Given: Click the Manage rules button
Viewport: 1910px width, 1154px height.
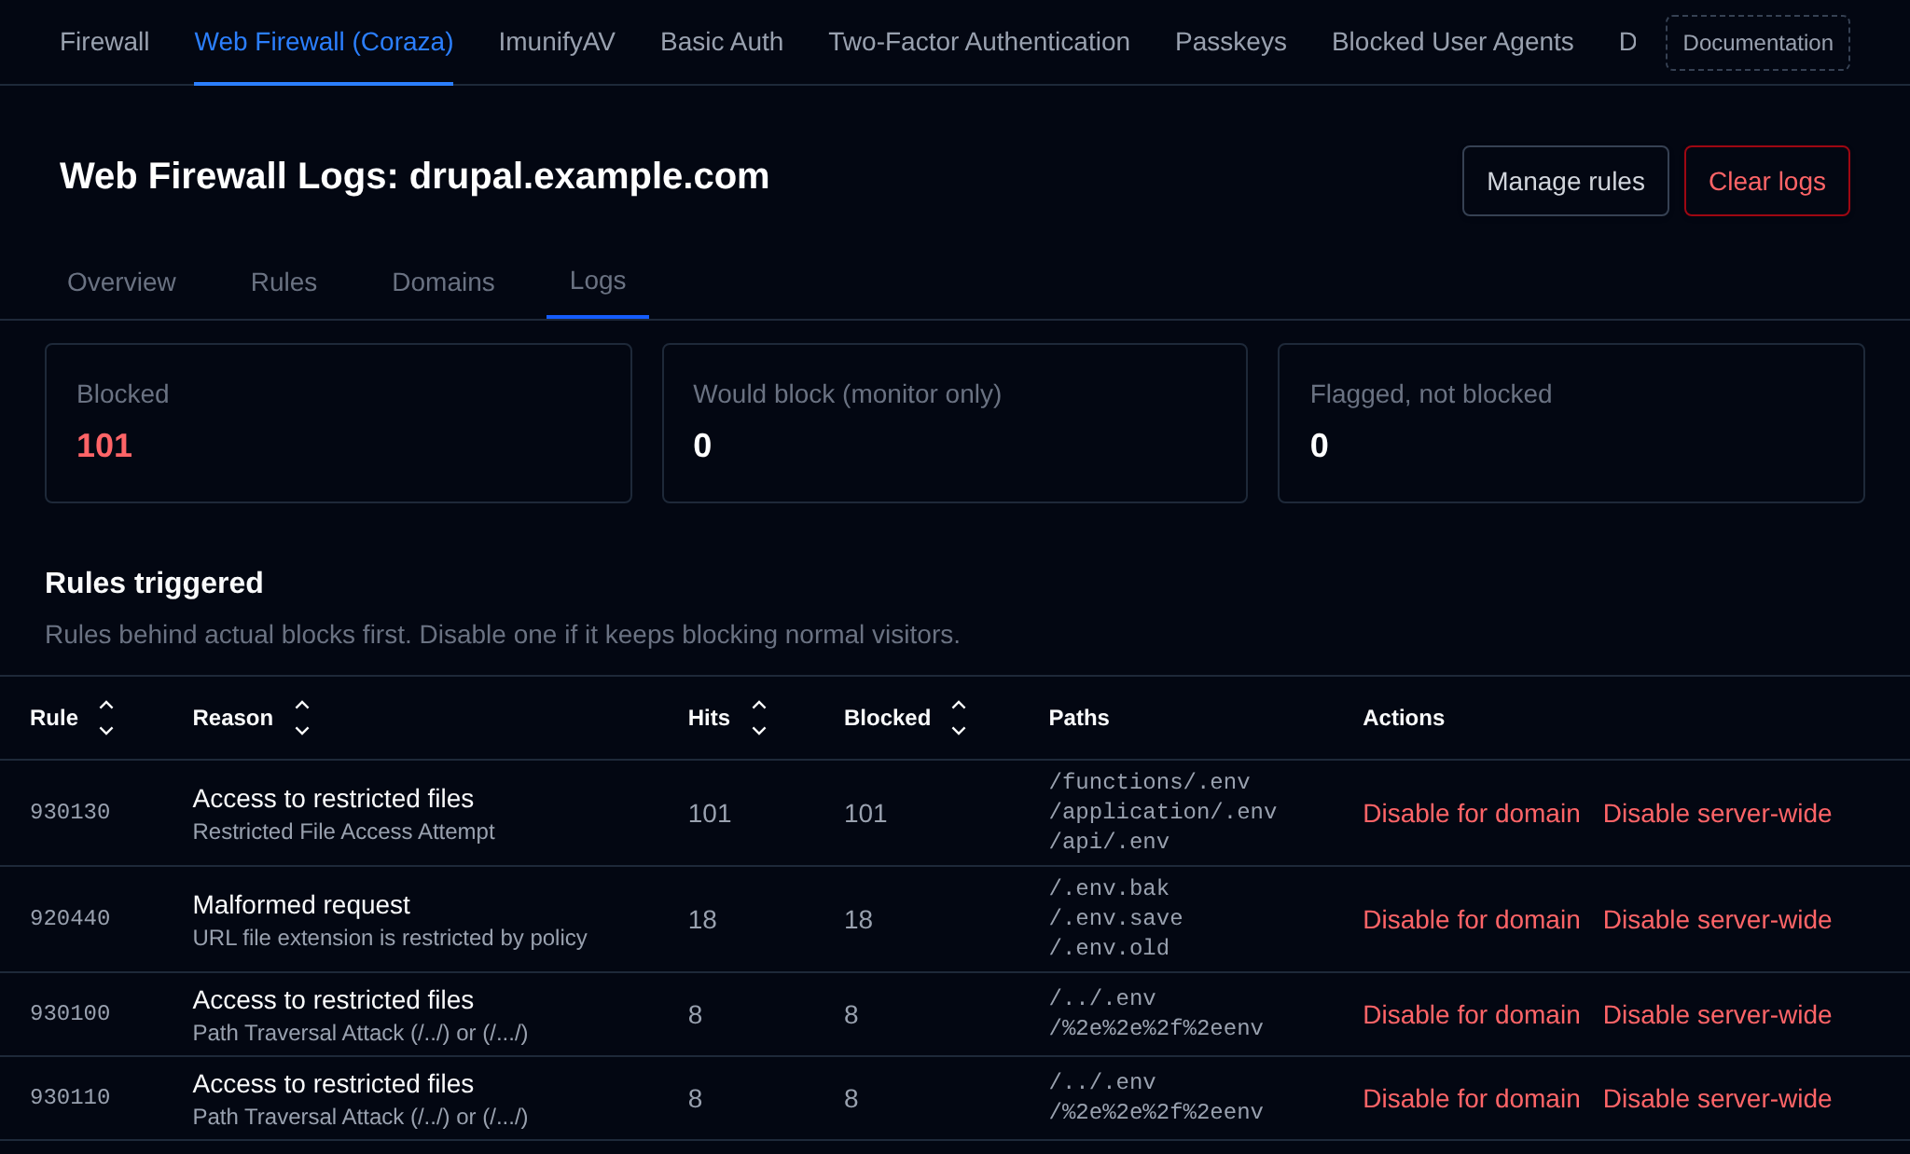Looking at the screenshot, I should 1566,181.
